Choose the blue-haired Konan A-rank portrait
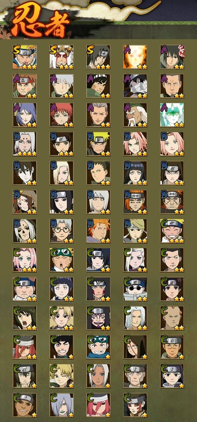Viewport: 197px width, 422px height. point(25,115)
